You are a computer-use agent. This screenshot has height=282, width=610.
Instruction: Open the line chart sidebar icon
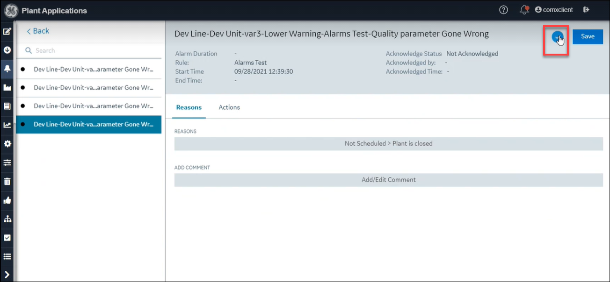[7, 125]
